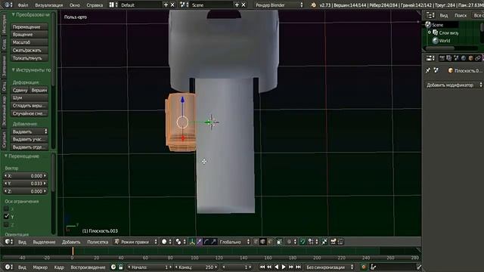Screen dimensions: 484x272
Task: Click the Вращение button
Action: coord(29,35)
